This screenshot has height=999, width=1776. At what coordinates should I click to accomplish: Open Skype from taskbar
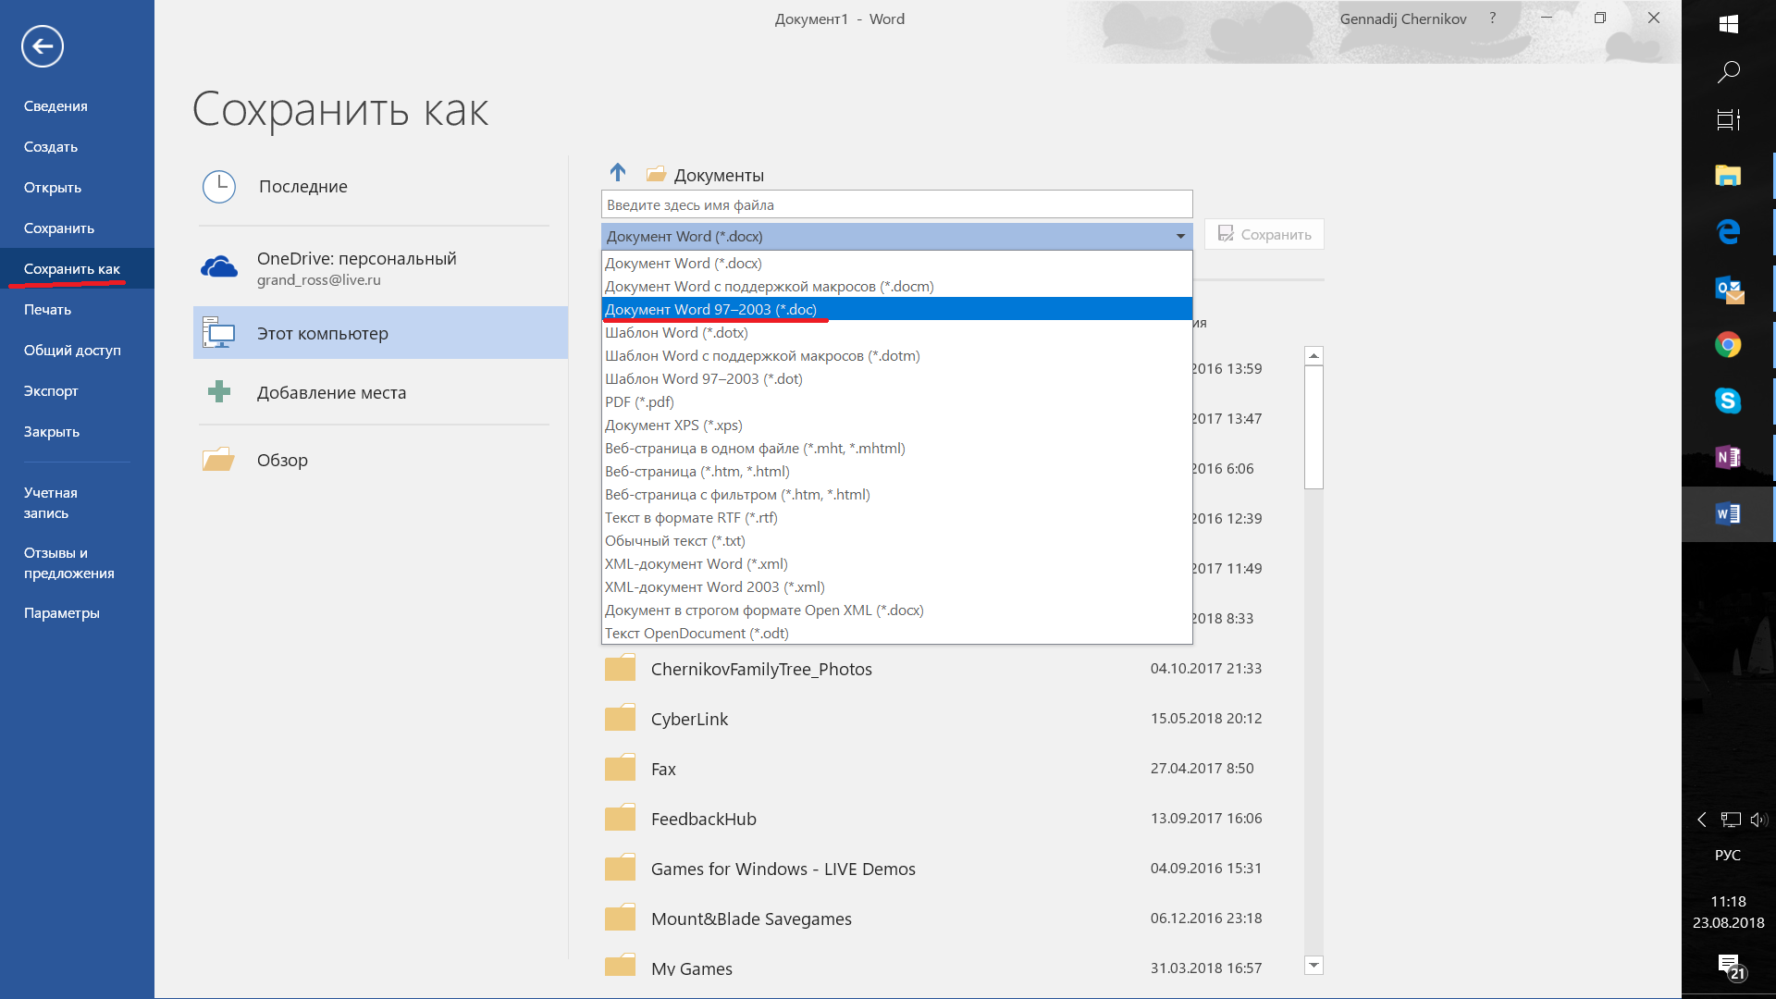(x=1728, y=401)
